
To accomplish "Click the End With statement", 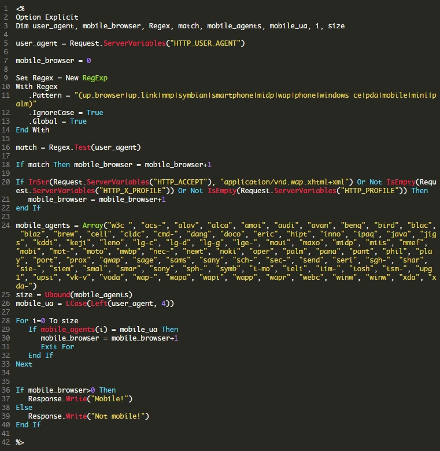I will (32, 130).
